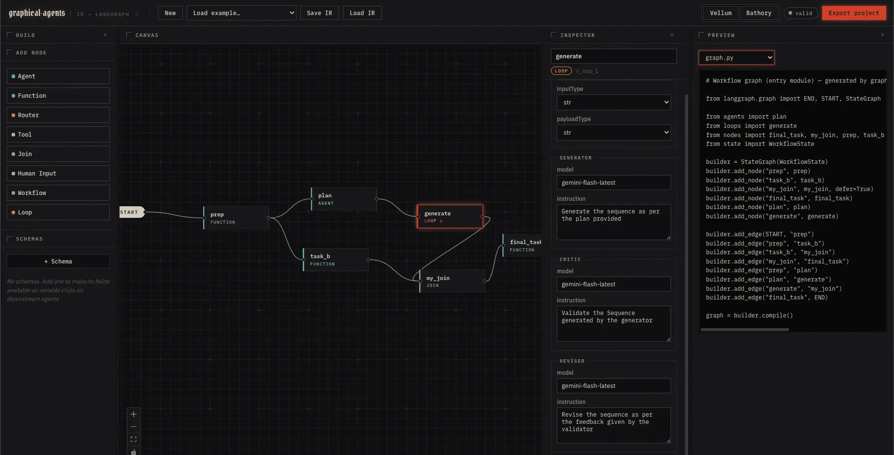Add a Loop node from the palette
This screenshot has height=455, width=894.
coord(58,212)
